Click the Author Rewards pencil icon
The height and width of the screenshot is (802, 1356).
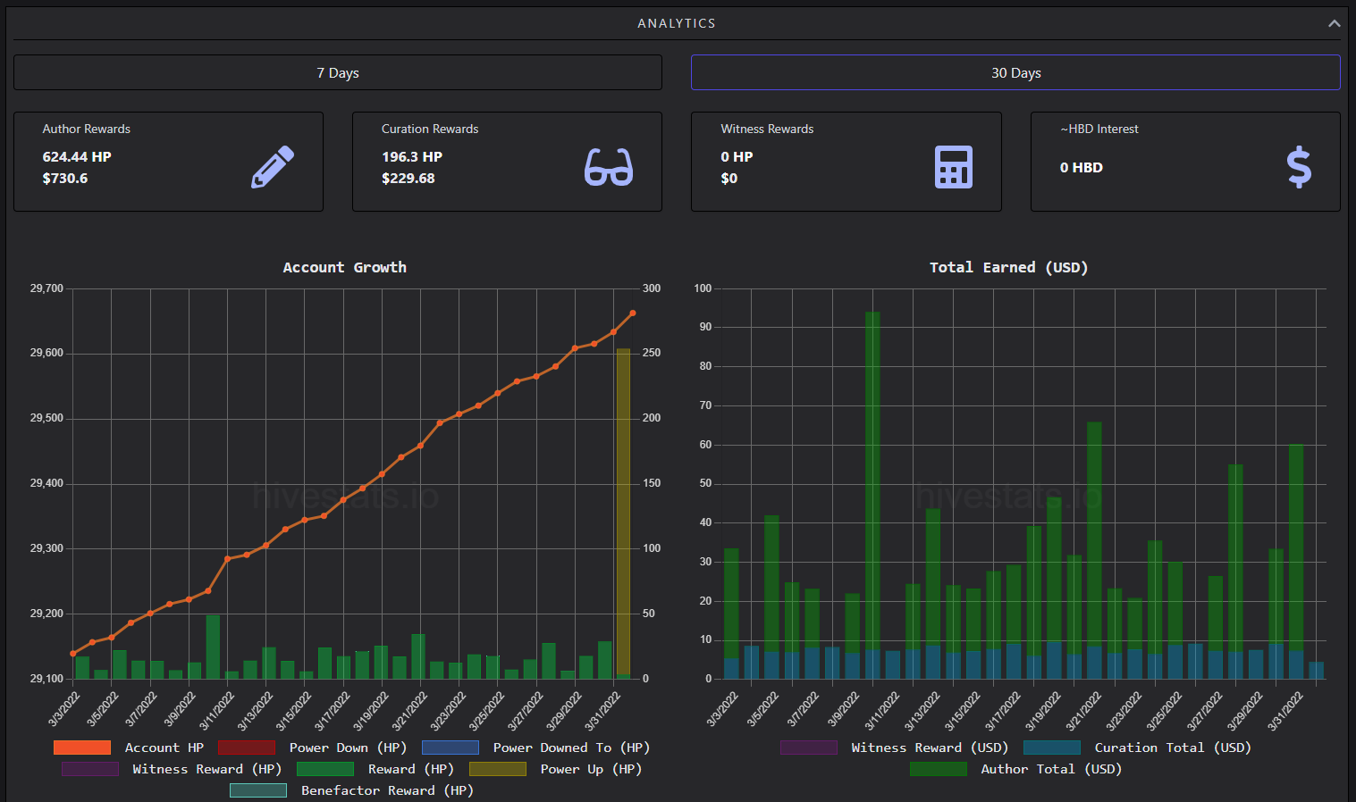[273, 167]
